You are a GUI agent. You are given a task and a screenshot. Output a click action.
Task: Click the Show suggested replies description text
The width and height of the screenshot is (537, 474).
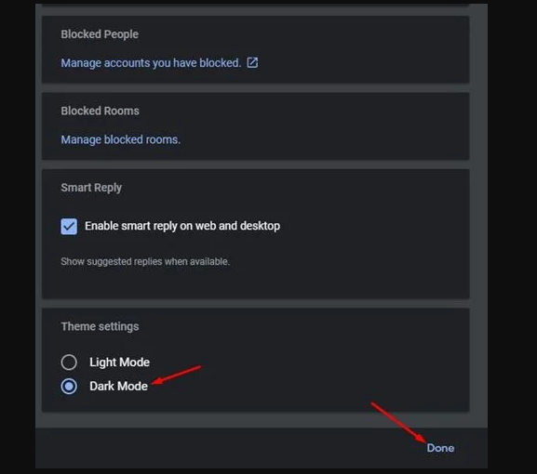[x=145, y=261]
